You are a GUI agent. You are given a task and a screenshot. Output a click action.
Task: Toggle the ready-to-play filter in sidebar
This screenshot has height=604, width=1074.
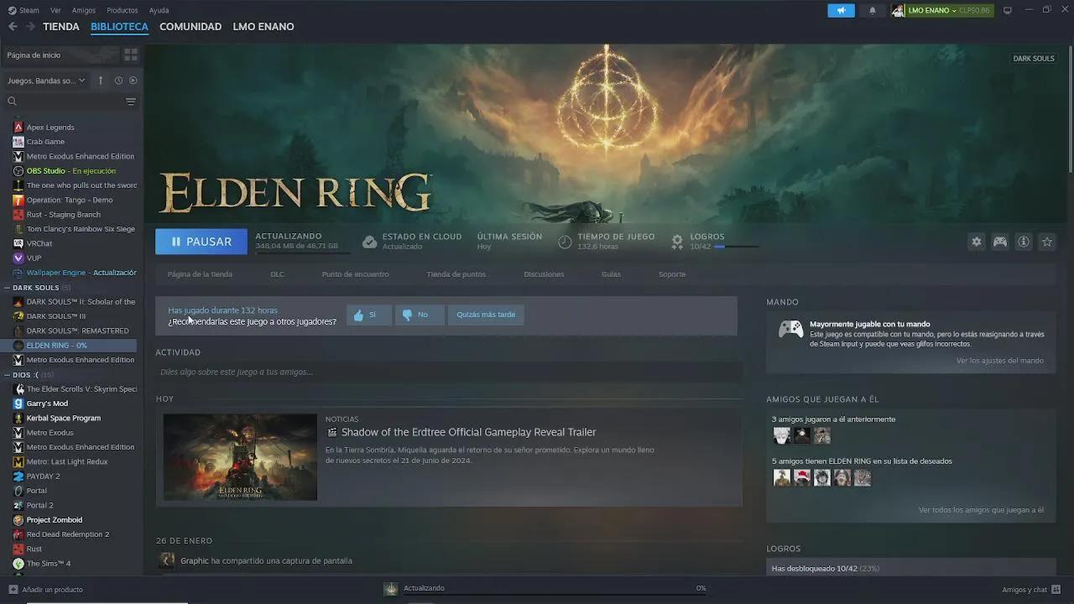click(133, 81)
